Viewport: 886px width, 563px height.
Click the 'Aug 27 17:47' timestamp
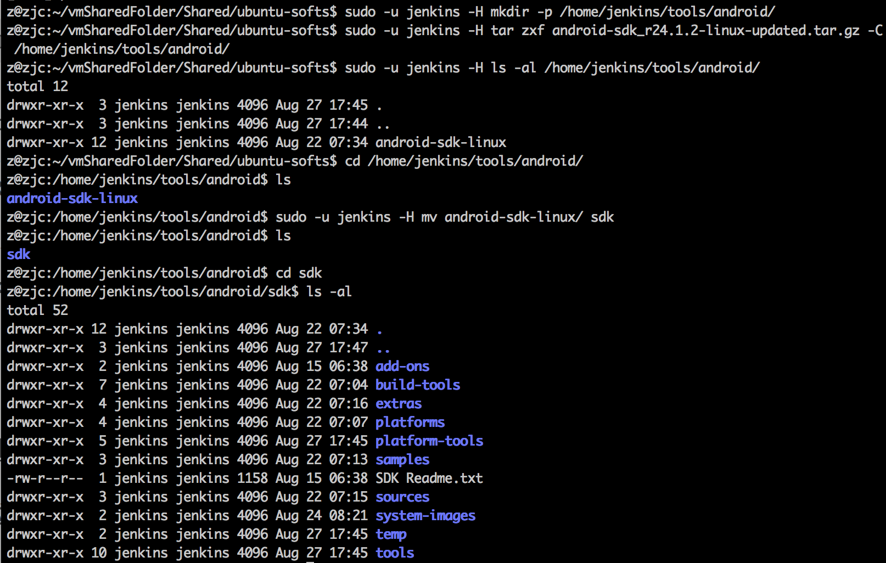tap(322, 347)
